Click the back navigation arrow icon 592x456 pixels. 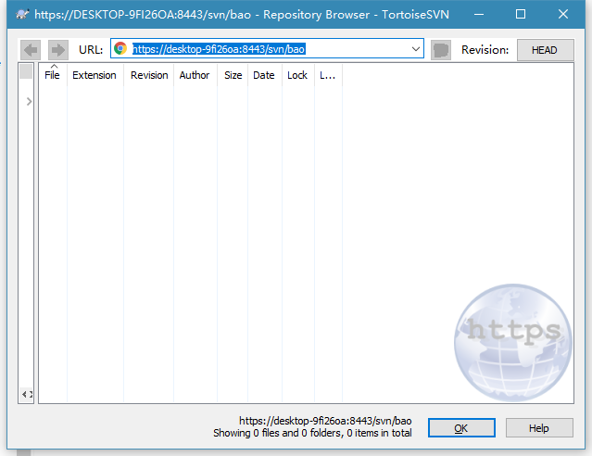[x=31, y=50]
